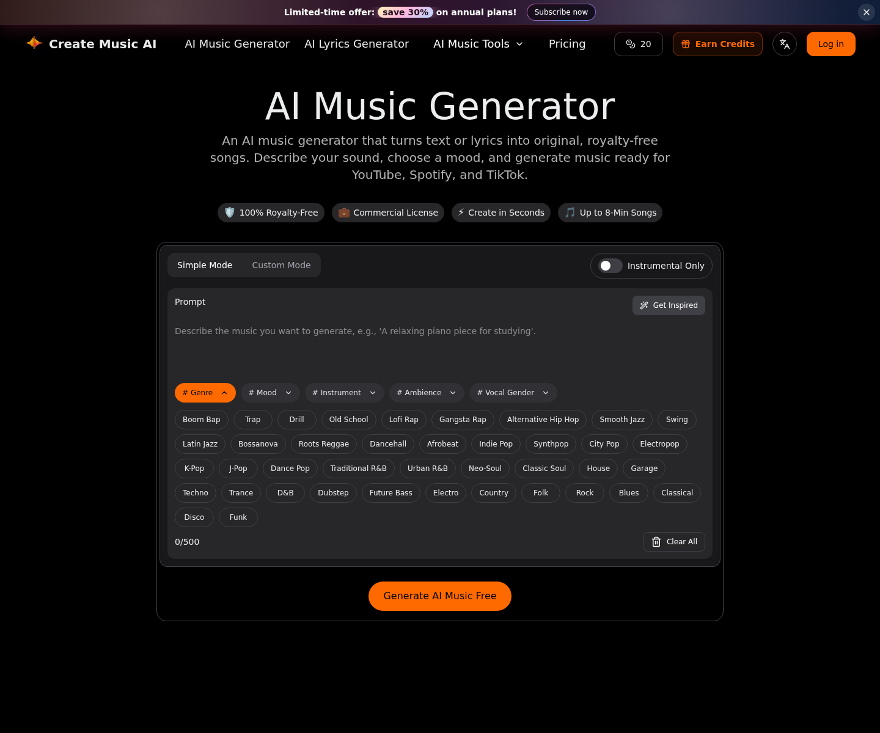Select the Funk genre tag
Image resolution: width=880 pixels, height=733 pixels.
click(x=238, y=517)
